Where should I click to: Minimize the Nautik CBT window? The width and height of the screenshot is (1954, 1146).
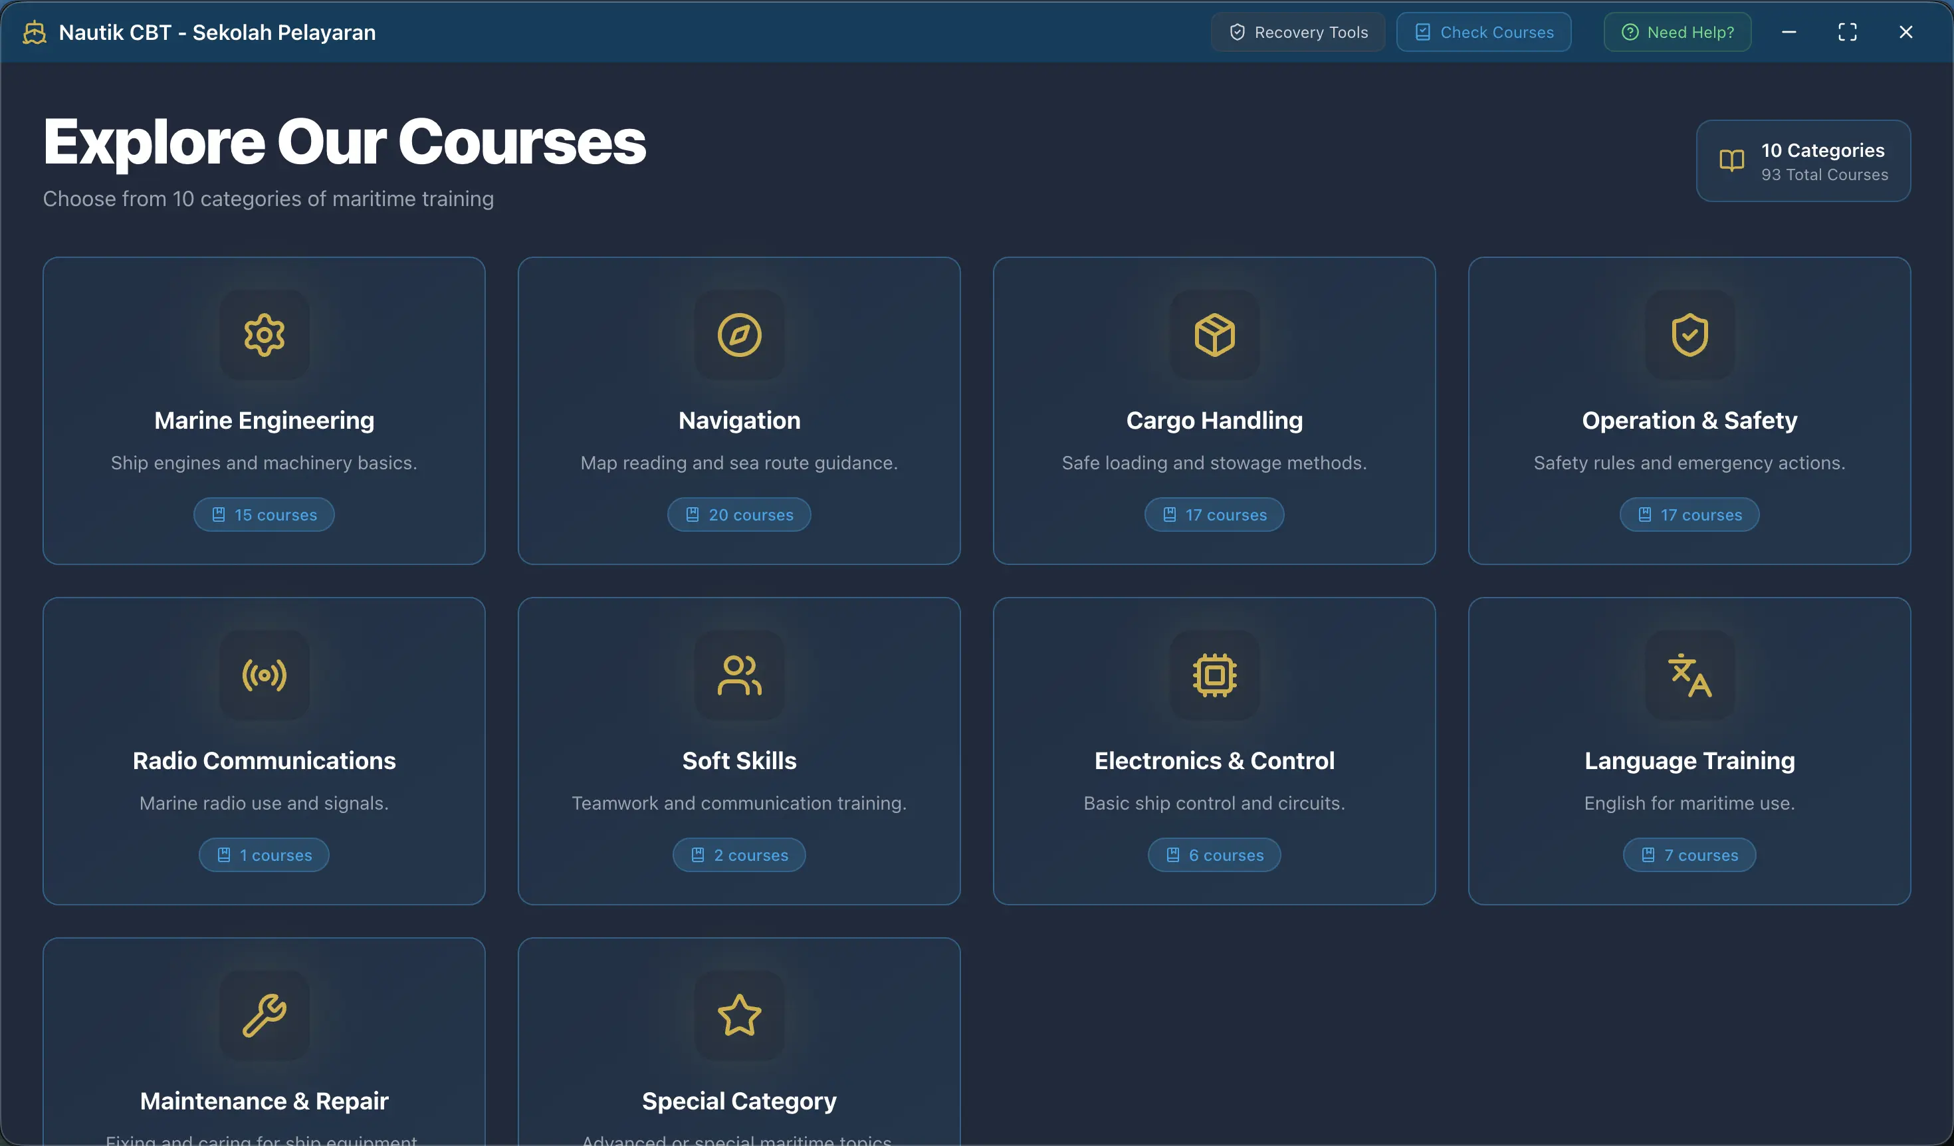coord(1790,32)
